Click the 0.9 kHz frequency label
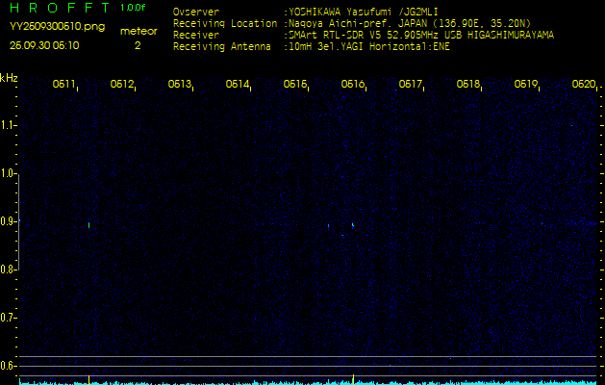Image resolution: width=605 pixels, height=385 pixels. pos(7,221)
